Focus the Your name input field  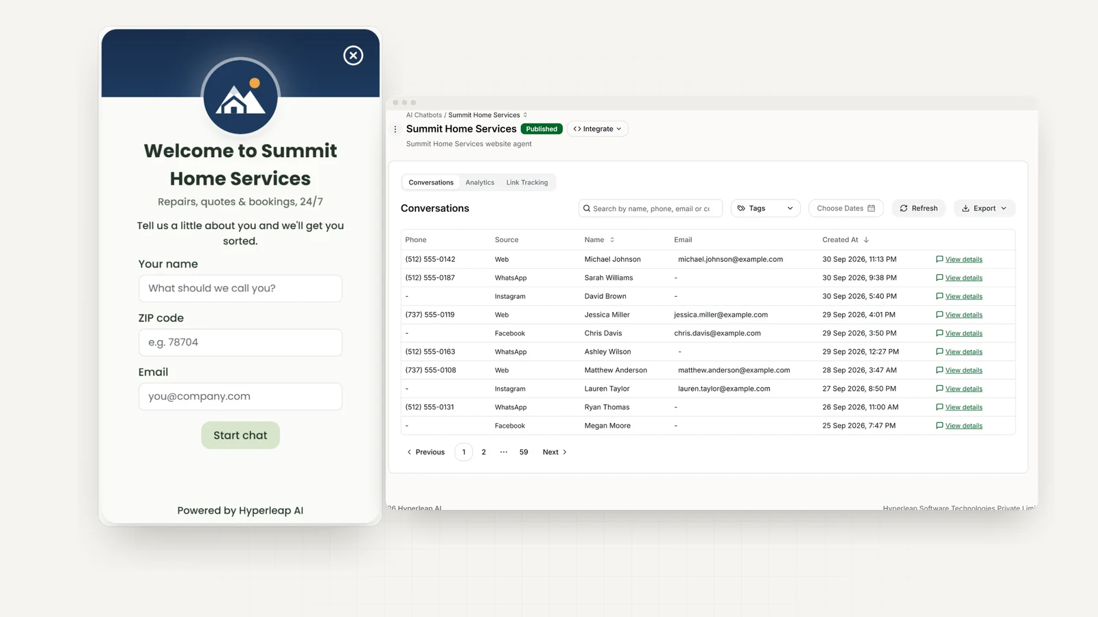tap(240, 289)
